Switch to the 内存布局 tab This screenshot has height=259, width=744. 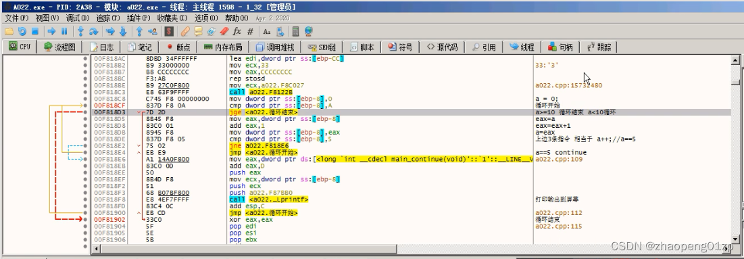coord(222,47)
